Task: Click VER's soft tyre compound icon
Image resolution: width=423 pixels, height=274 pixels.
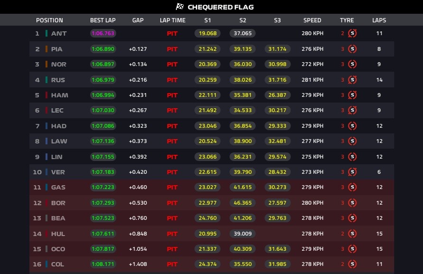Action: coord(352,172)
